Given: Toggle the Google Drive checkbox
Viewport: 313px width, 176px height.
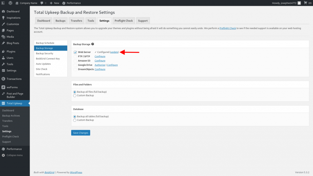Looking at the screenshot, I should coord(75,65).
